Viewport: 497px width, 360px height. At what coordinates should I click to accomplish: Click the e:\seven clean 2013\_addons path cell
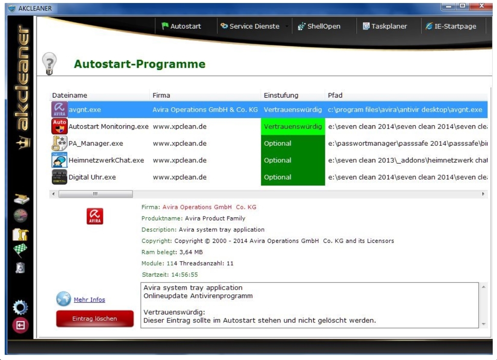(408, 160)
